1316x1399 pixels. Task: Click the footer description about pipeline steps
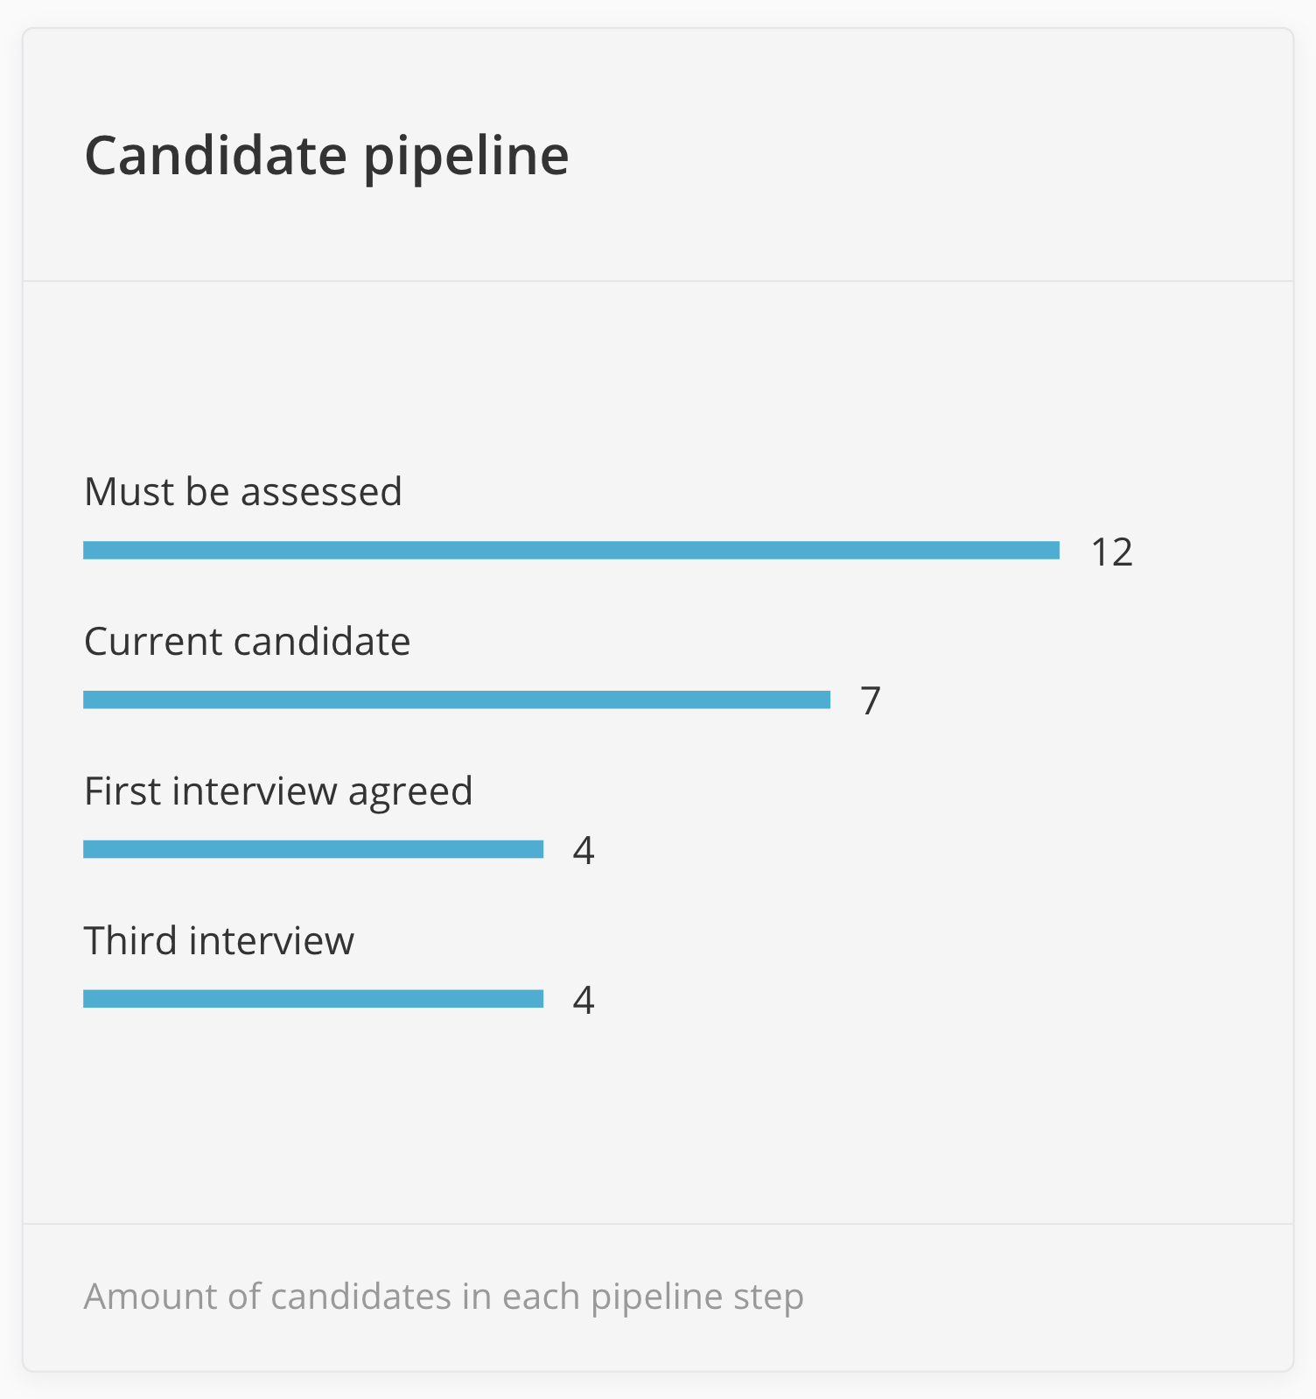[443, 1296]
